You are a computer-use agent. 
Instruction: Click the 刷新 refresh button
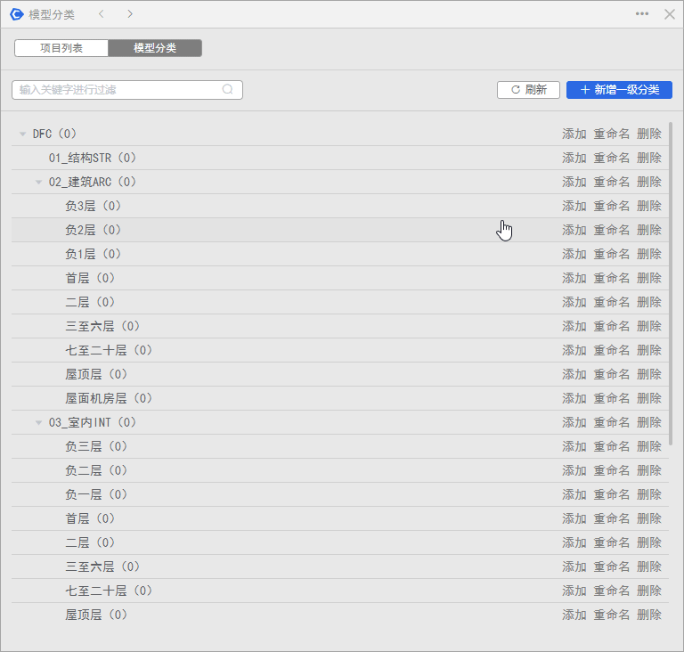[x=528, y=90]
